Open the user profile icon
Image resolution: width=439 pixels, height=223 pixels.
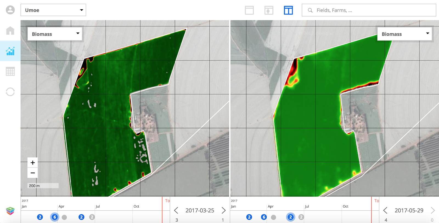(x=10, y=10)
